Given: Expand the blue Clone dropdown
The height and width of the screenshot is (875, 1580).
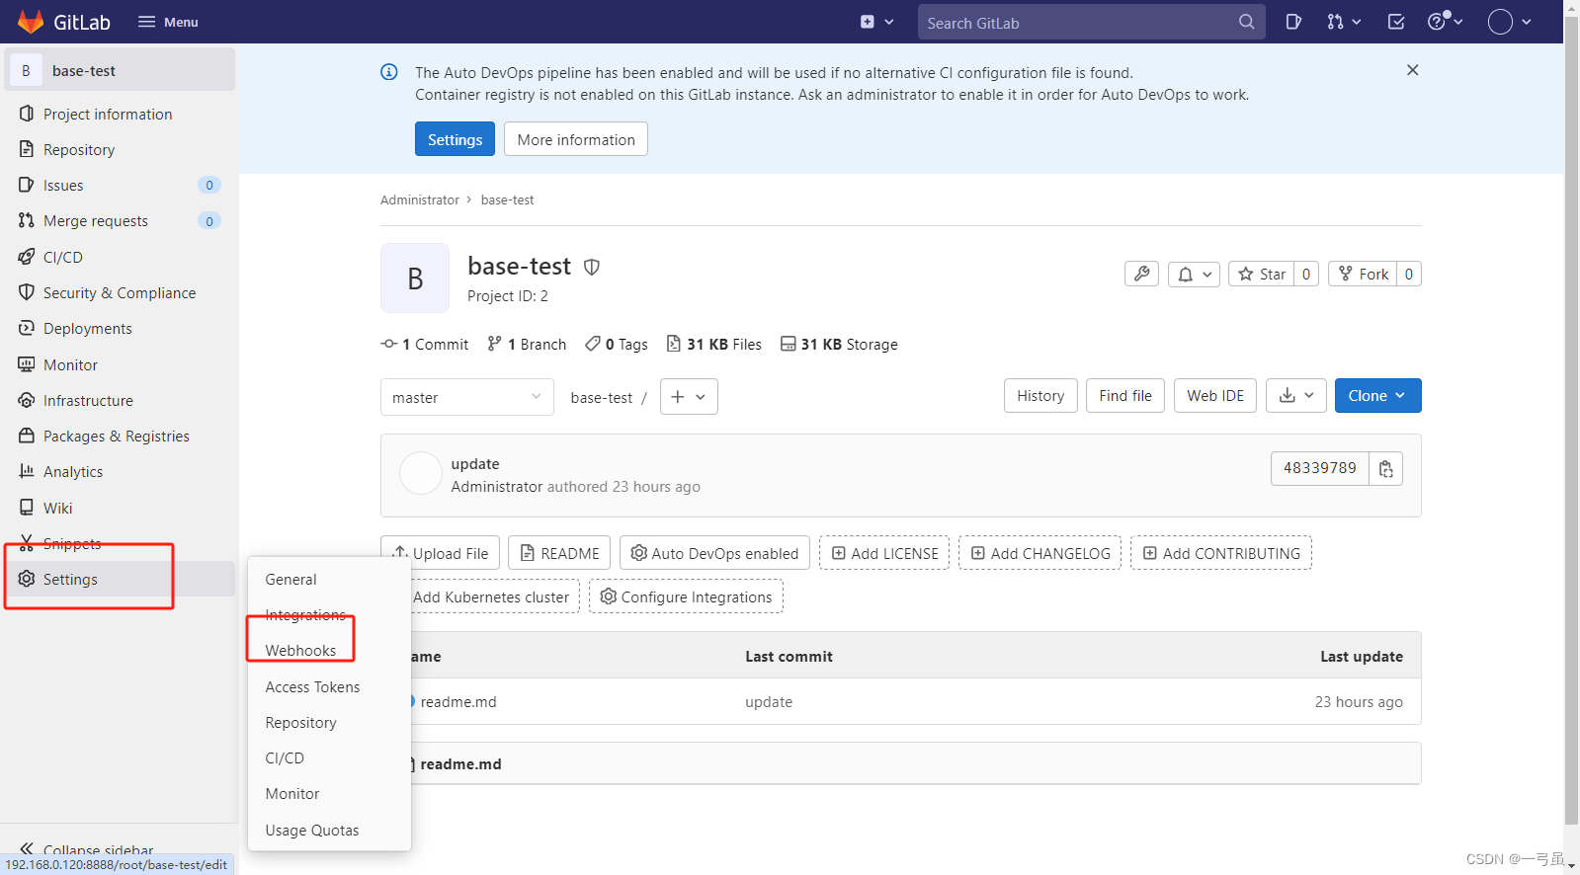Looking at the screenshot, I should (x=1377, y=395).
